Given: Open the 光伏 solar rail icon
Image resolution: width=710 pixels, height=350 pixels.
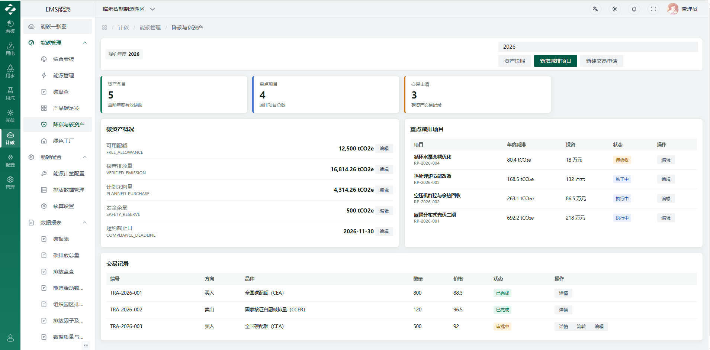Looking at the screenshot, I should tap(10, 116).
